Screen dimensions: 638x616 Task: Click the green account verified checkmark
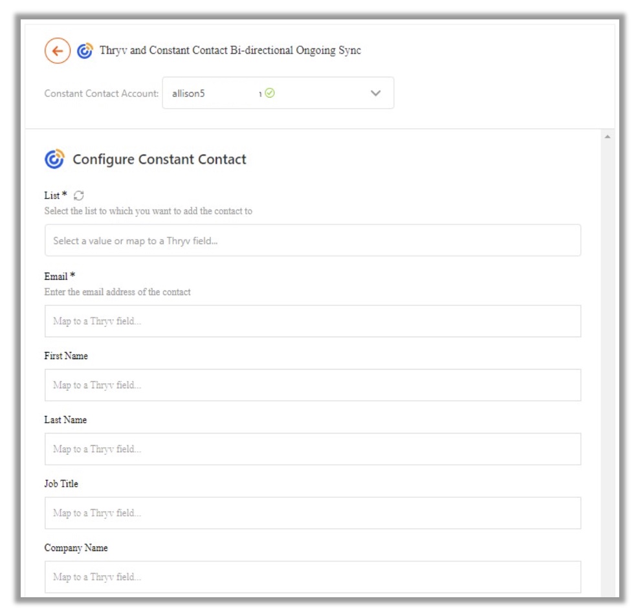[x=270, y=93]
